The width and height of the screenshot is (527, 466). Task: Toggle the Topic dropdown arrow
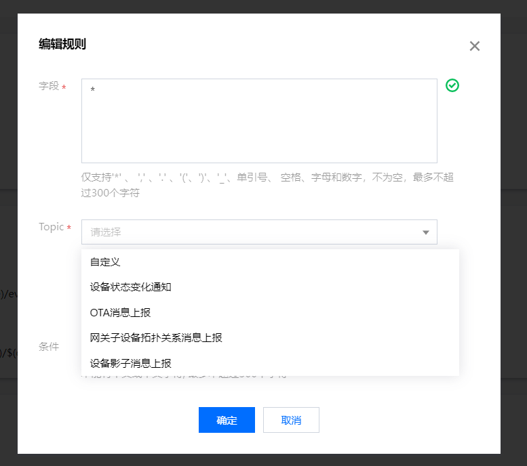point(426,232)
